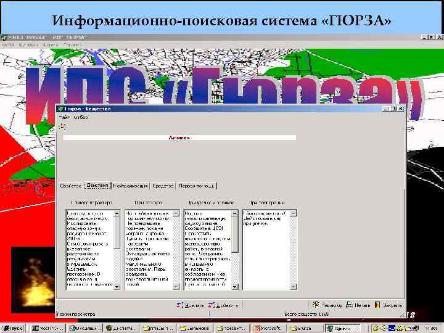
Task: Open the презент... folder taskbar button
Action: point(232,328)
